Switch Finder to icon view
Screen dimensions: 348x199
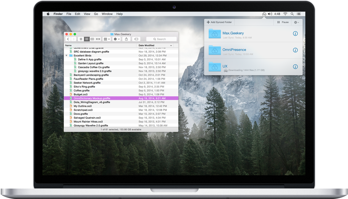click(x=81, y=39)
